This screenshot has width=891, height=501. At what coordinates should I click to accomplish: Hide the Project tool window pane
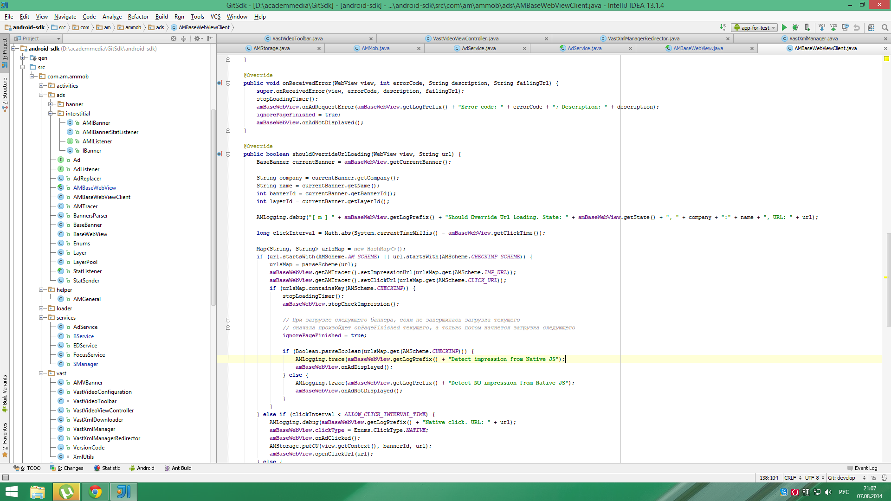[x=210, y=39]
